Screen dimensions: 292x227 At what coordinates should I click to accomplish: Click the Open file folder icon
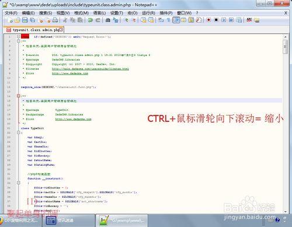[x=18, y=20]
